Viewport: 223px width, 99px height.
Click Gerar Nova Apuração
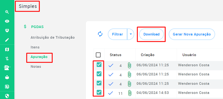tap(192, 34)
